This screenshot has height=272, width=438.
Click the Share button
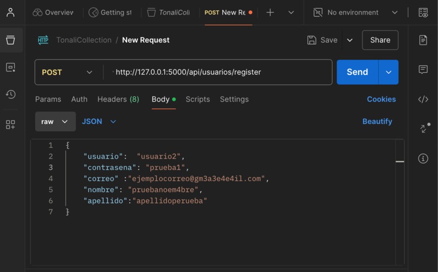(380, 40)
